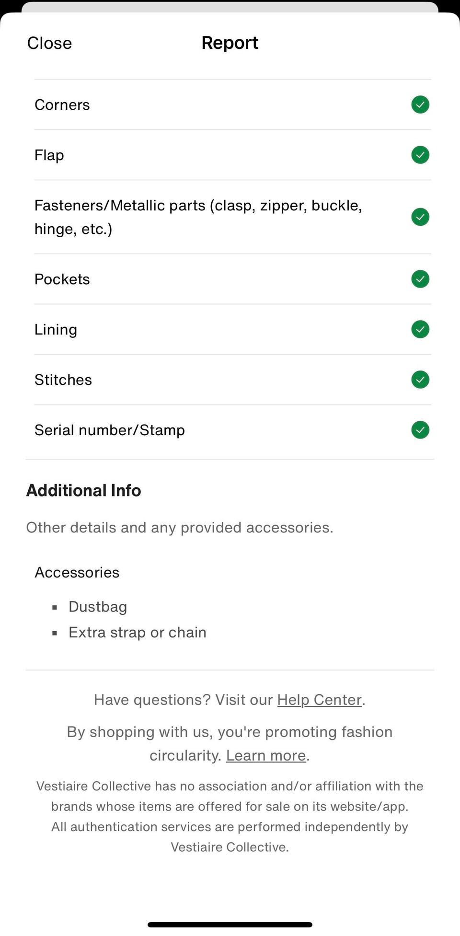Tap the Dustbag accessory item
460x936 pixels.
98,607
